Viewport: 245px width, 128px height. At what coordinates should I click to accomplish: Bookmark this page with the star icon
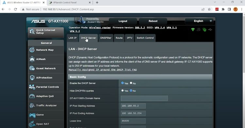click(209, 9)
